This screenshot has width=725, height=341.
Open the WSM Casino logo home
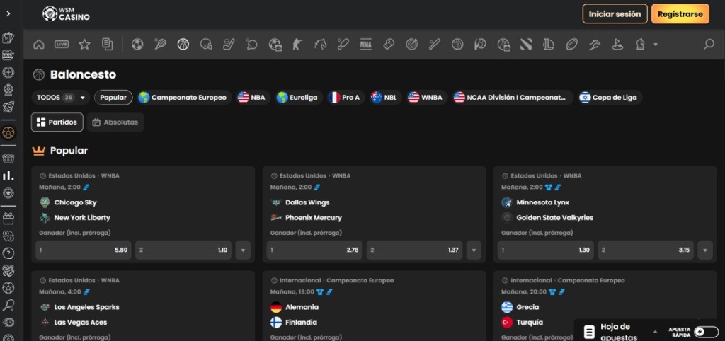66,14
